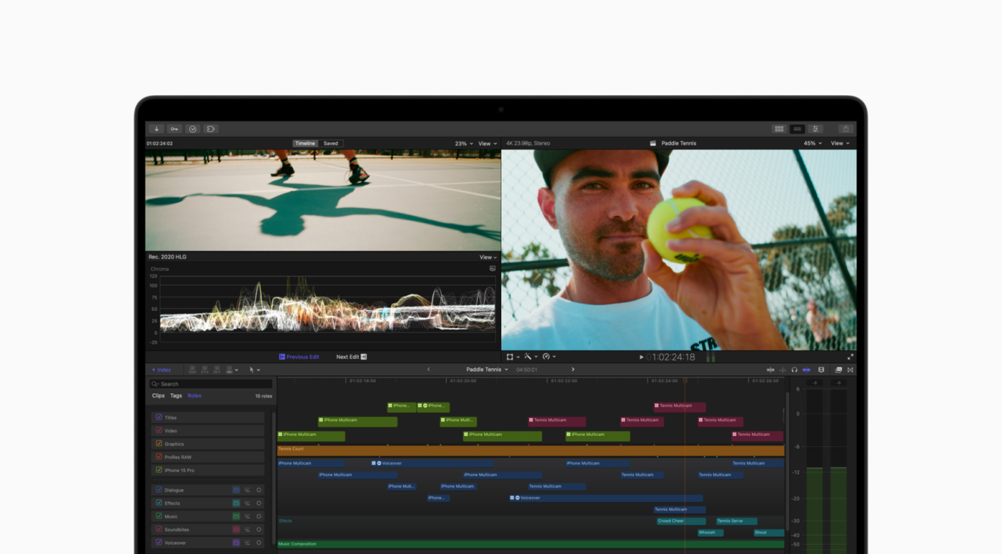Expand the View menu above the scopes

(488, 257)
